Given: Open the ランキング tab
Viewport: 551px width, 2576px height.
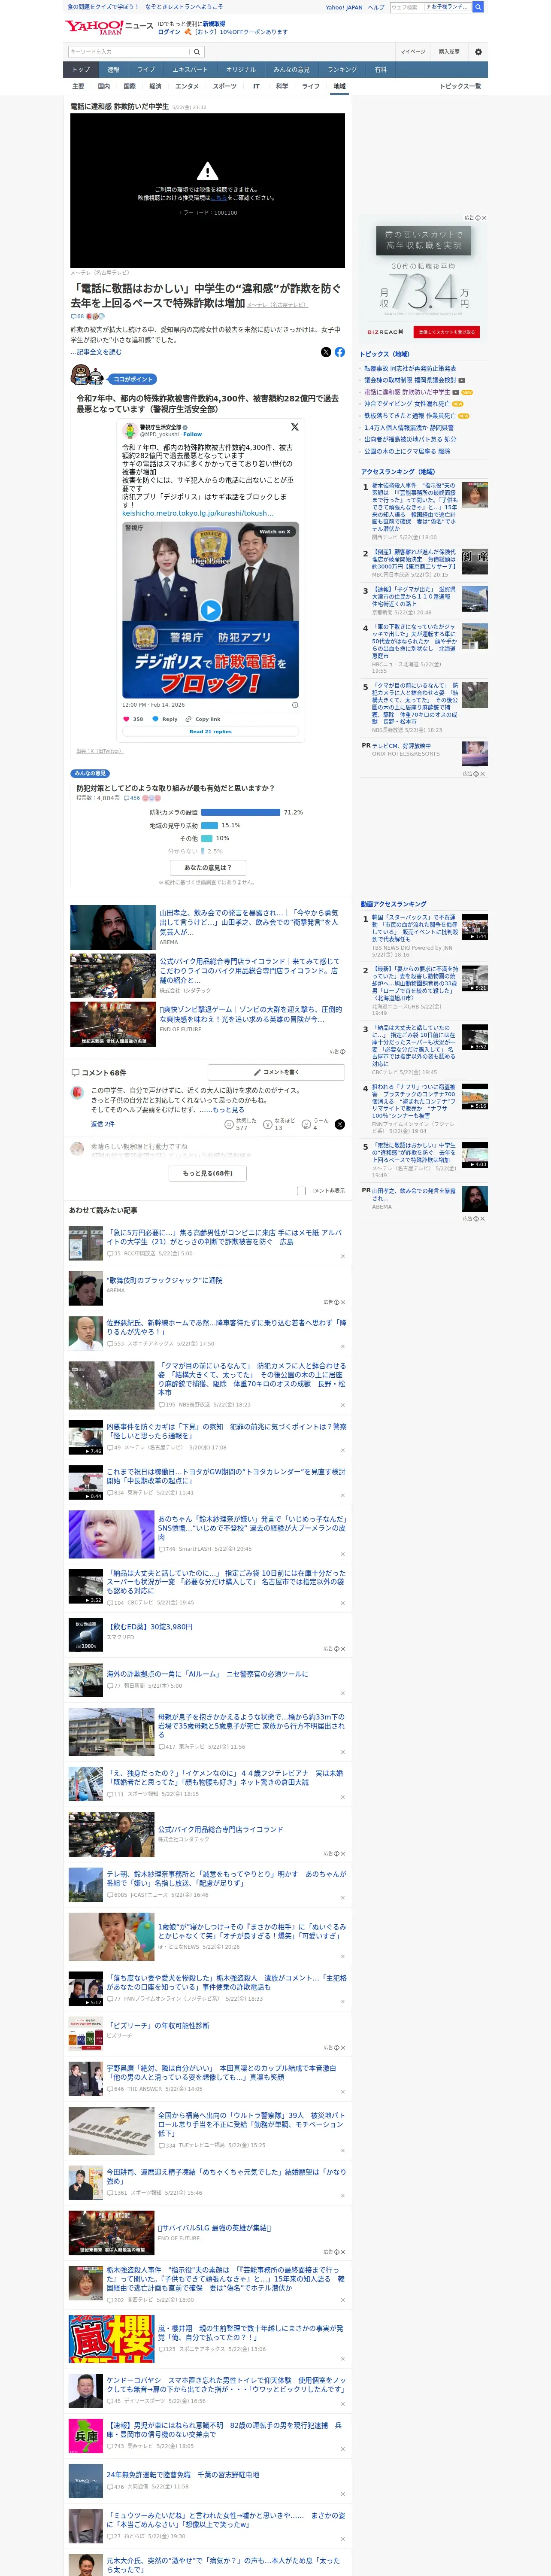Looking at the screenshot, I should coord(342,69).
